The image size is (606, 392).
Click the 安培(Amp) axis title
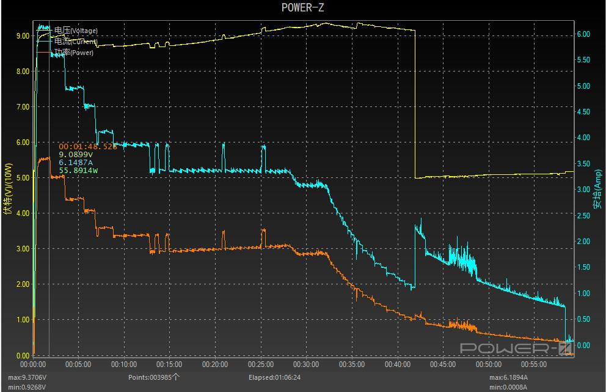[597, 188]
